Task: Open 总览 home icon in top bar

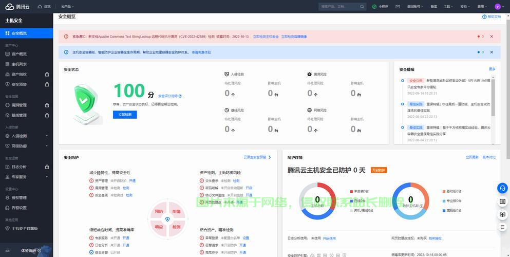Action: tap(40, 7)
